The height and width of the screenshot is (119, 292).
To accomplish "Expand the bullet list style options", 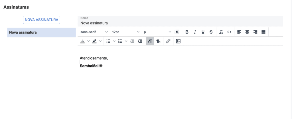I will [x=114, y=41].
